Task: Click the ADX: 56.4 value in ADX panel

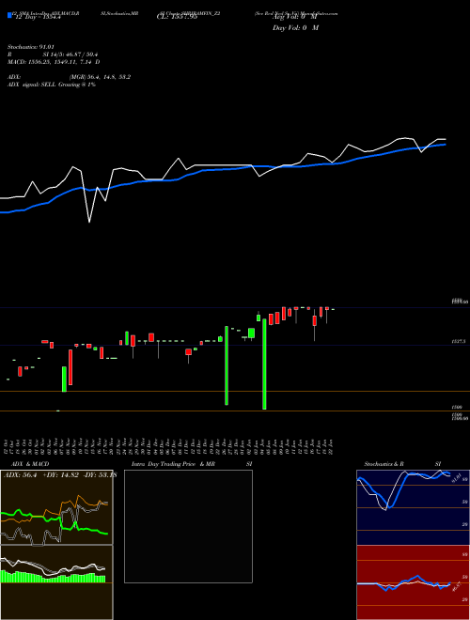Action: pos(20,475)
